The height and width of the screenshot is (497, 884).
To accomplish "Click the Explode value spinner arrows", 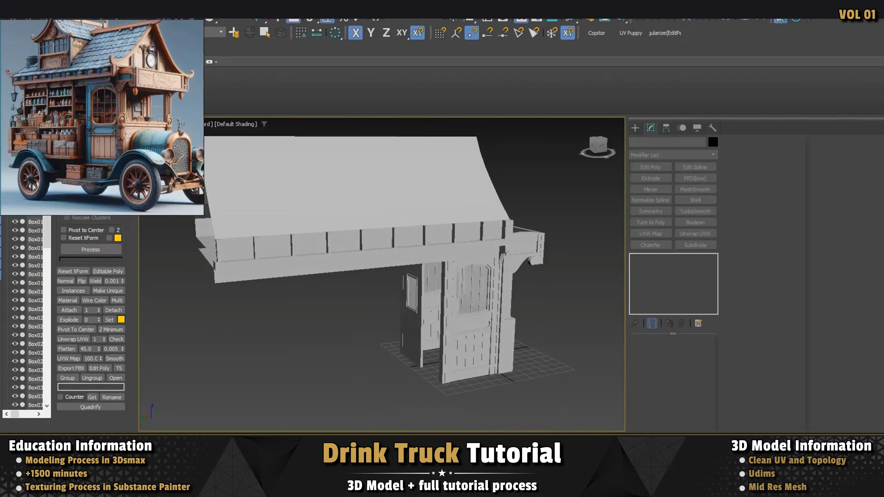I will tap(99, 320).
